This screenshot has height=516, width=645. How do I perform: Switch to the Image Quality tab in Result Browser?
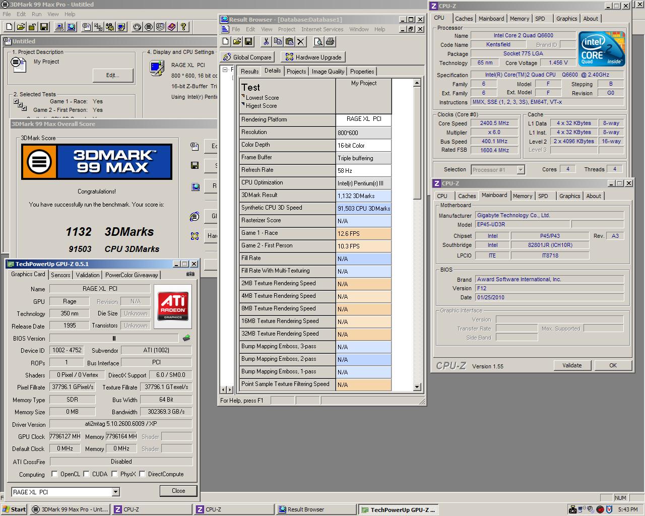point(328,72)
